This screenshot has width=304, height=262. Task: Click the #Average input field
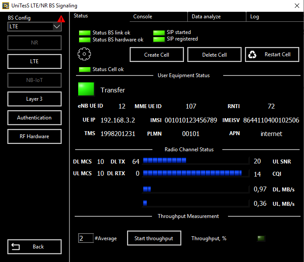coord(86,238)
